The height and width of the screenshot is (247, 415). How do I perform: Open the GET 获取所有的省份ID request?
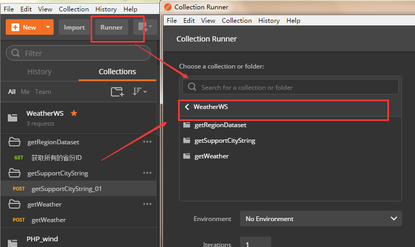(x=78, y=158)
